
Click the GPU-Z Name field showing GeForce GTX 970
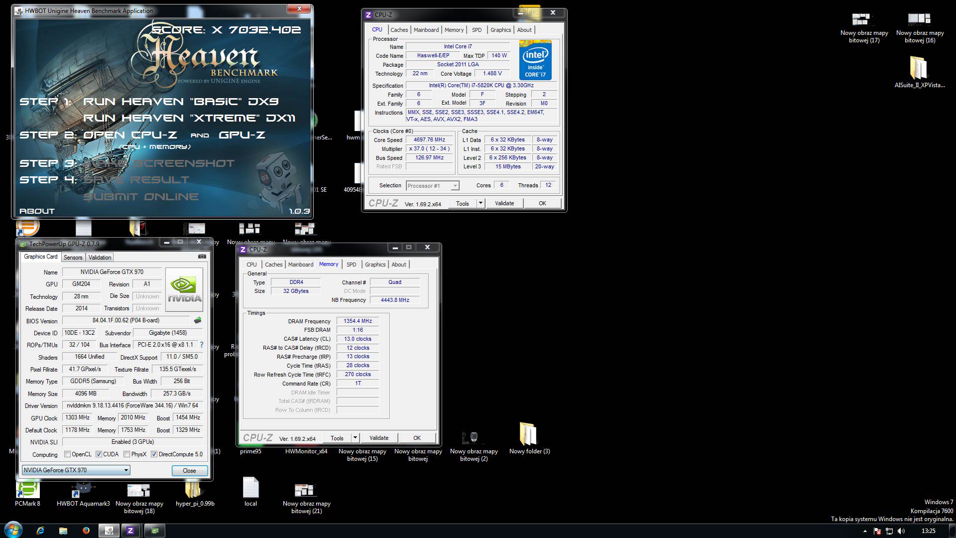112,272
